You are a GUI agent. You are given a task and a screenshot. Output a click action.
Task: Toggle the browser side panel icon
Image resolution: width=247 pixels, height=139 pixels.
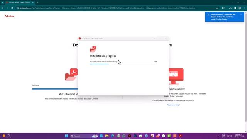[x=235, y=8]
